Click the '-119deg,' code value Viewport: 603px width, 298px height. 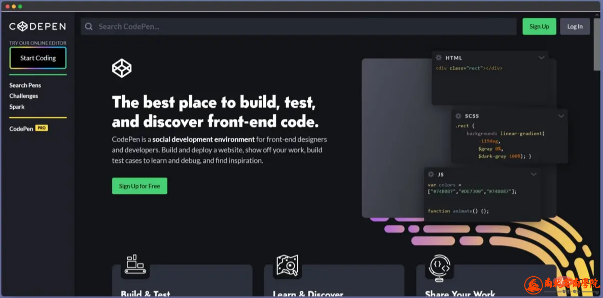click(x=489, y=142)
